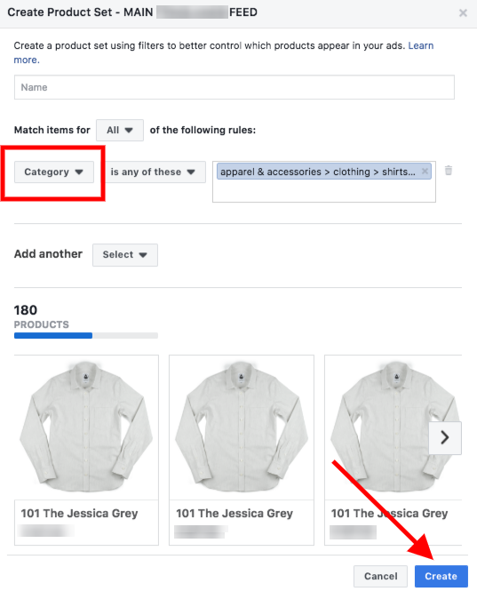
Task: Open the Category filter dropdown
Action: [54, 172]
